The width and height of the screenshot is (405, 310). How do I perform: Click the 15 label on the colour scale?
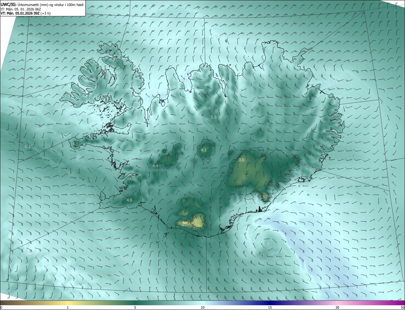click(x=270, y=308)
